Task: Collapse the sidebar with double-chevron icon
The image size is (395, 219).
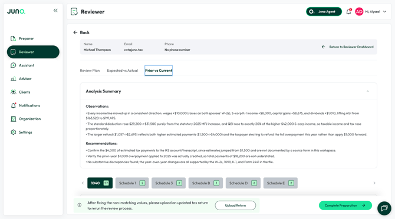Action: click(x=55, y=11)
